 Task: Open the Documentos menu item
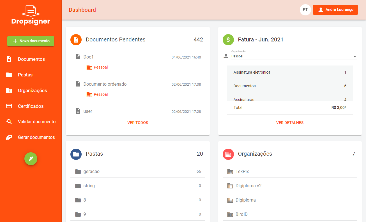point(31,59)
